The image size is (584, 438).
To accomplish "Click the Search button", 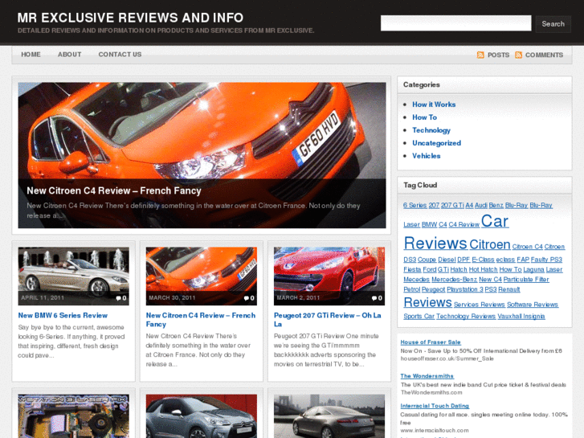I will tap(553, 24).
